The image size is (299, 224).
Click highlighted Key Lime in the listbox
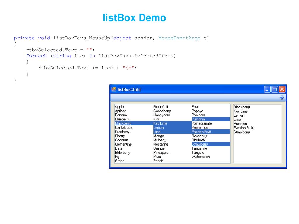[172, 123]
